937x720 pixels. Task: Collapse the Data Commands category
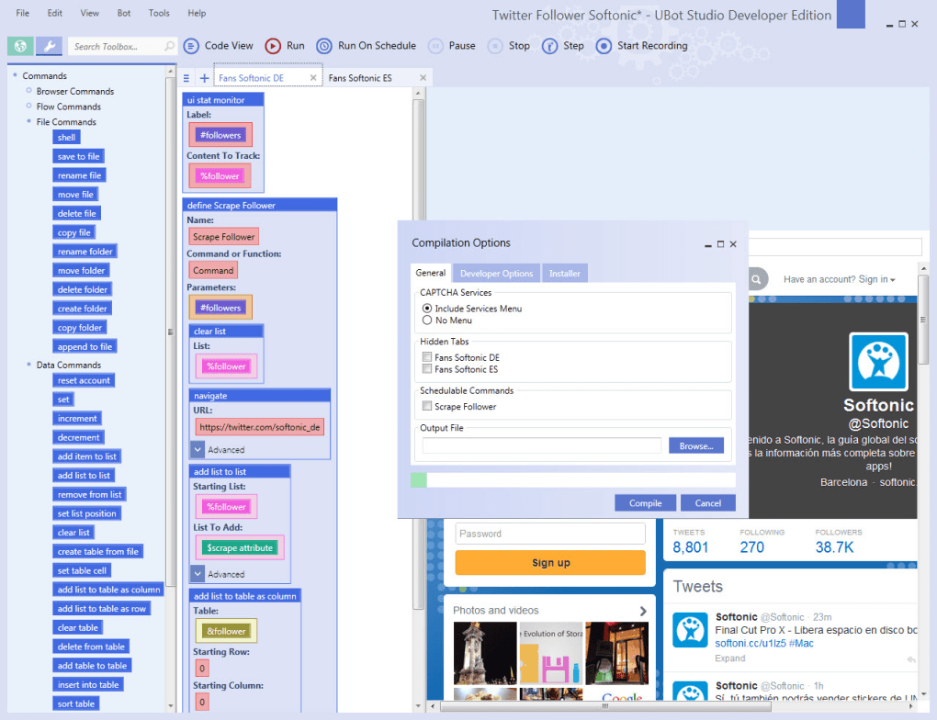[x=28, y=365]
